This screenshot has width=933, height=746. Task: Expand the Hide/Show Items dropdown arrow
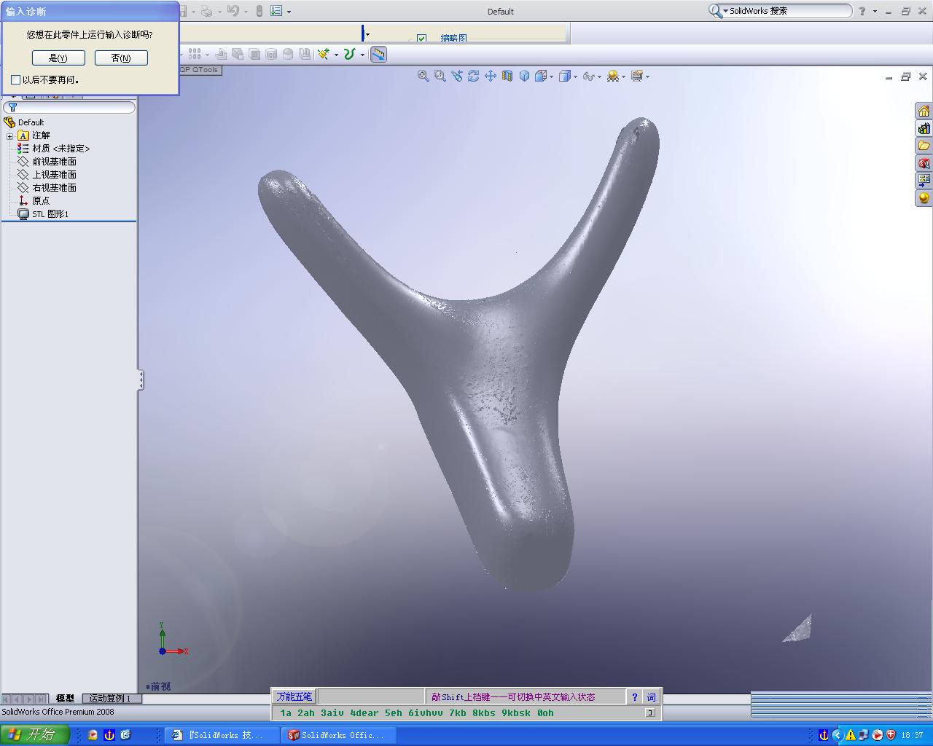[x=599, y=76]
